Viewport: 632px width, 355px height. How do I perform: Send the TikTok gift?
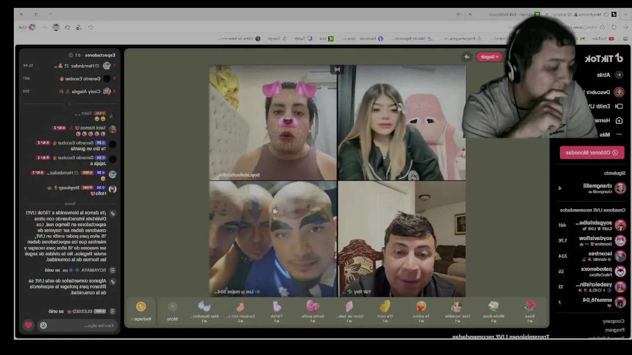[276, 312]
